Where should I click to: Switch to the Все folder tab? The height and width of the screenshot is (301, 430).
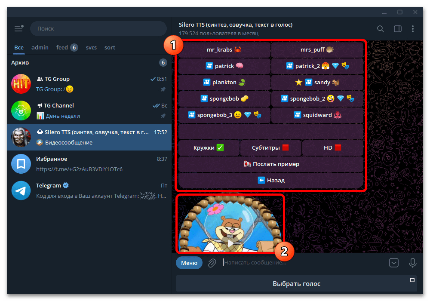pyautogui.click(x=19, y=47)
